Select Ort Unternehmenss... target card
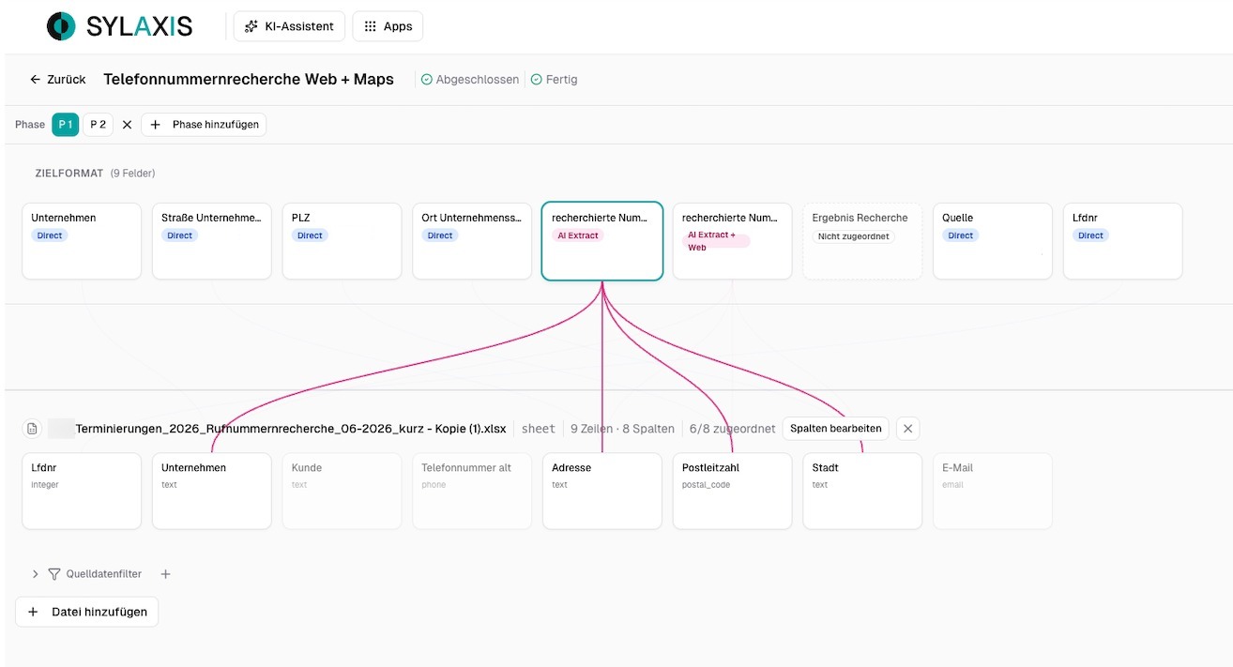Viewport: 1233px width, 667px height. click(x=472, y=241)
